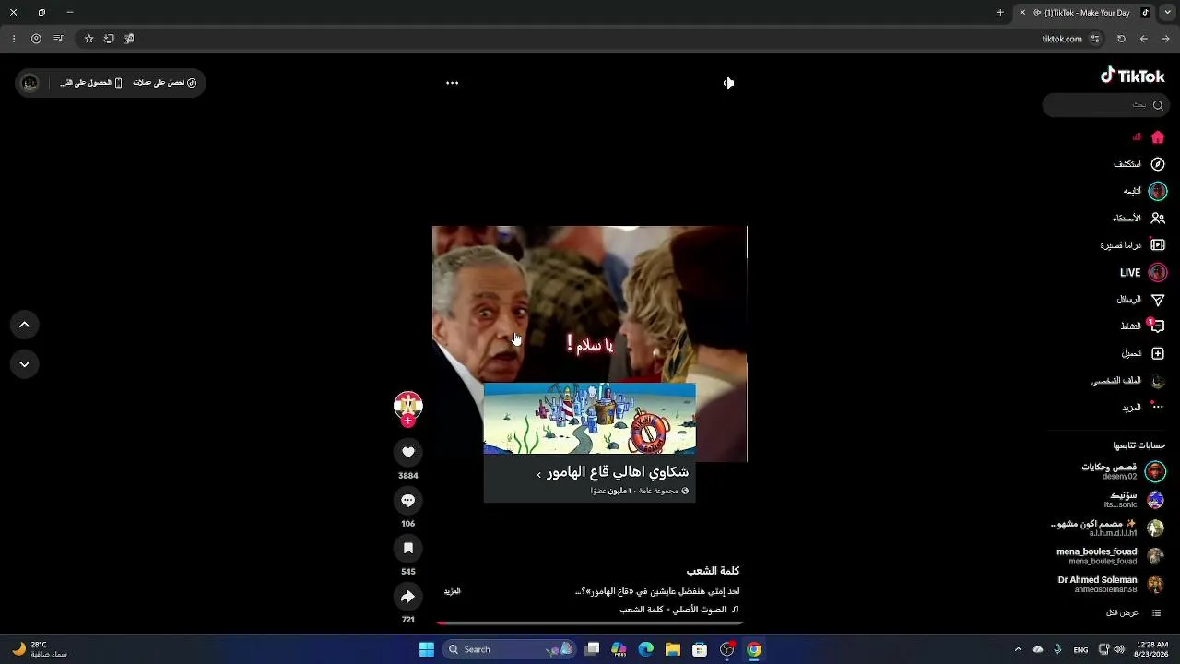Open the video creator's avatar
The width and height of the screenshot is (1180, 664).
tap(408, 405)
